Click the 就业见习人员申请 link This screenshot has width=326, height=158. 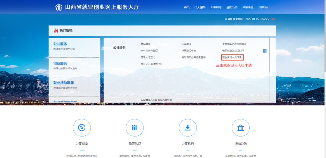click(x=232, y=57)
